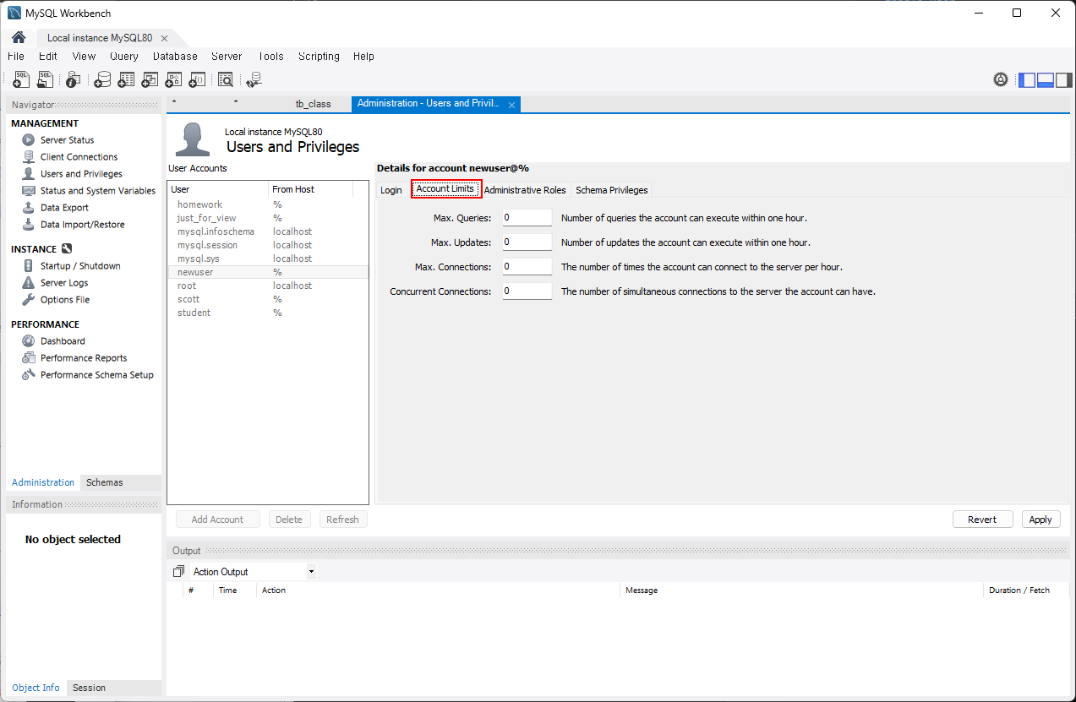This screenshot has width=1076, height=702.
Task: Select the student user account row
Action: [x=268, y=313]
